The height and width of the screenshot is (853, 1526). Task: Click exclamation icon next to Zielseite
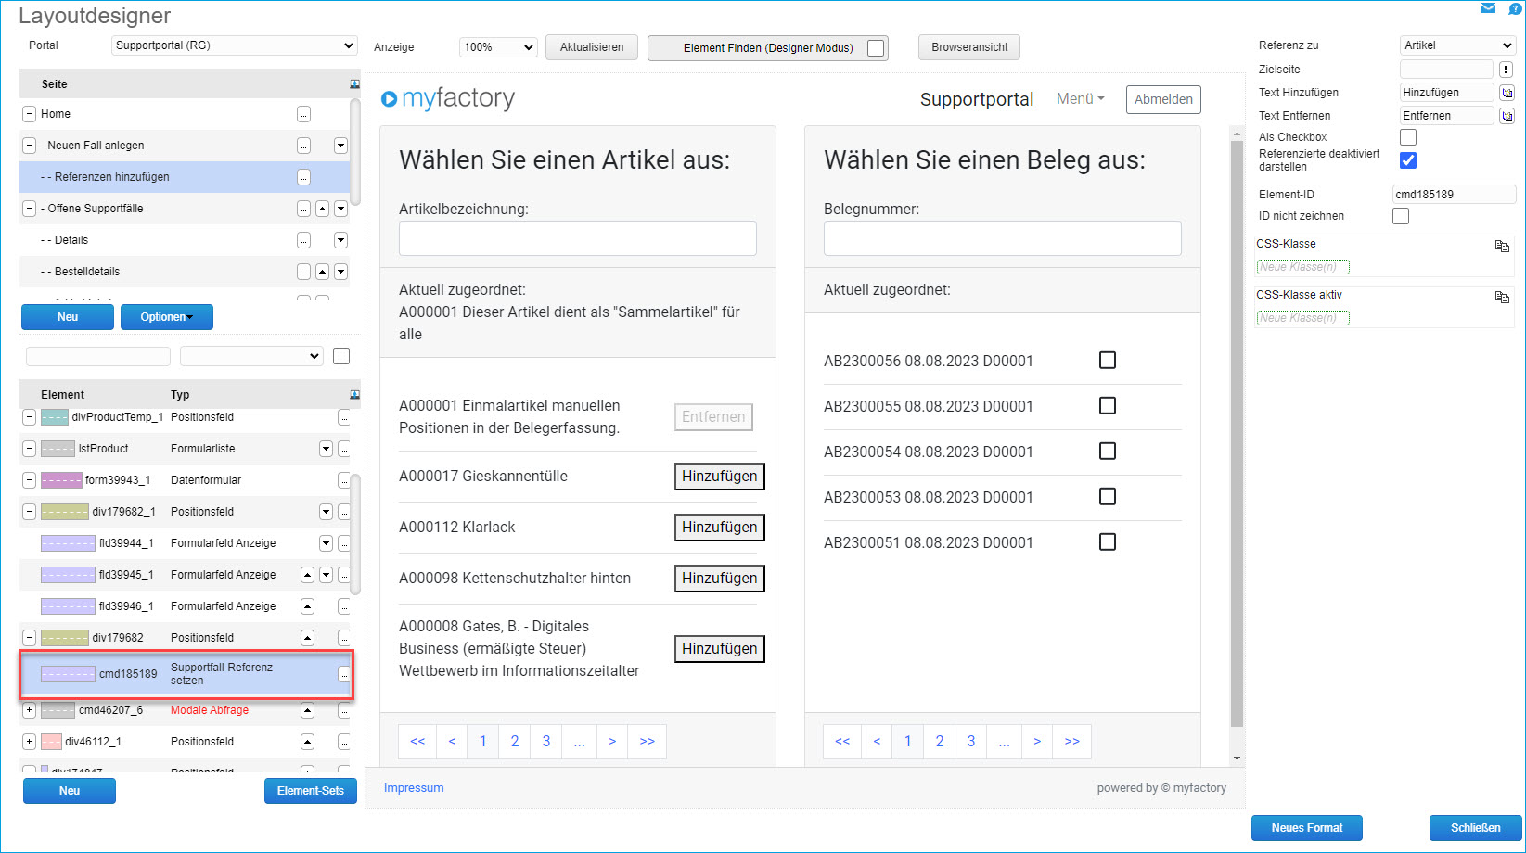coord(1506,70)
